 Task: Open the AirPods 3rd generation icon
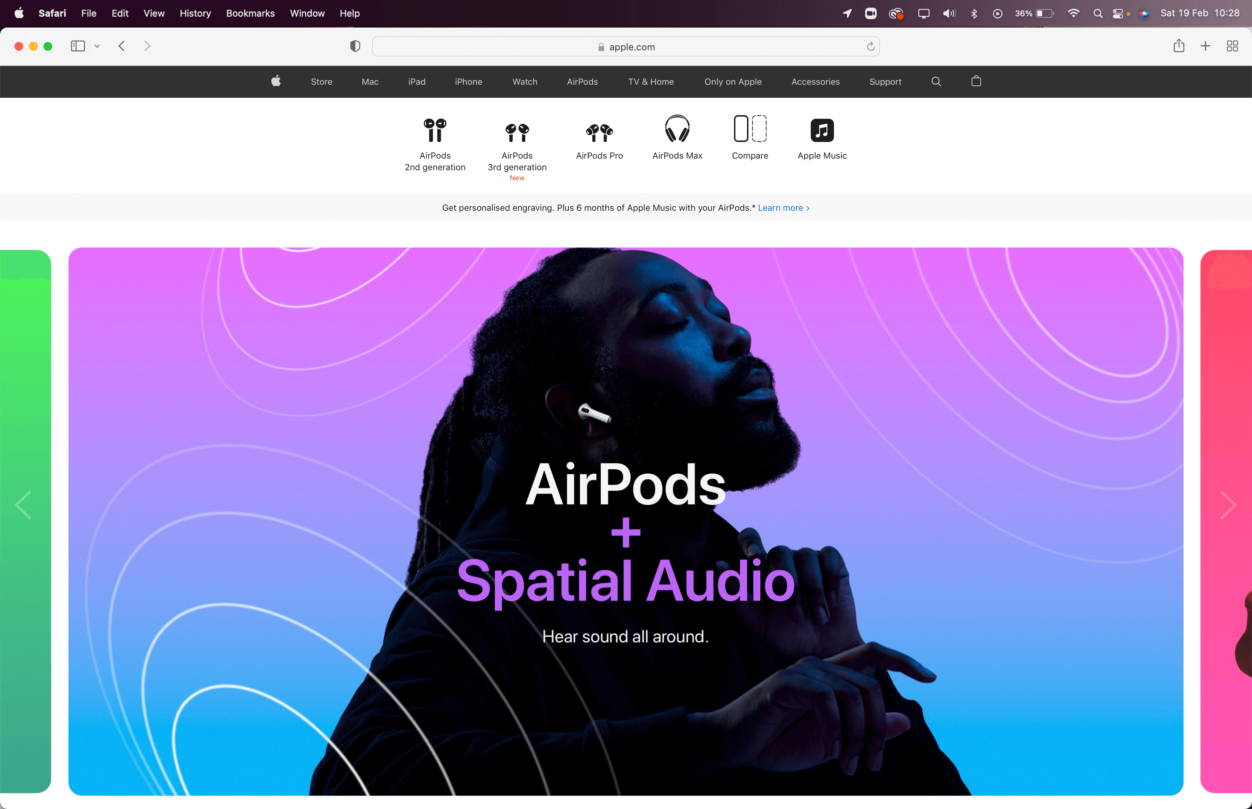pyautogui.click(x=517, y=133)
